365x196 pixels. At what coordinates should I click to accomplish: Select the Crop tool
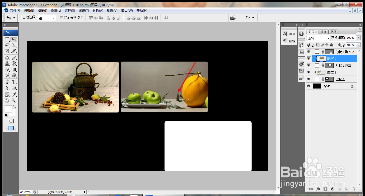[x=7, y=51]
